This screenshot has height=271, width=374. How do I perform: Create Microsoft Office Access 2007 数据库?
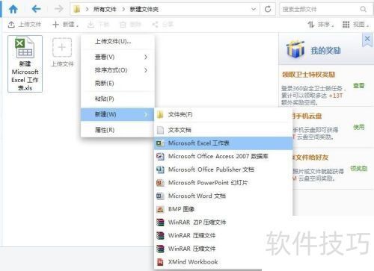[224, 156]
